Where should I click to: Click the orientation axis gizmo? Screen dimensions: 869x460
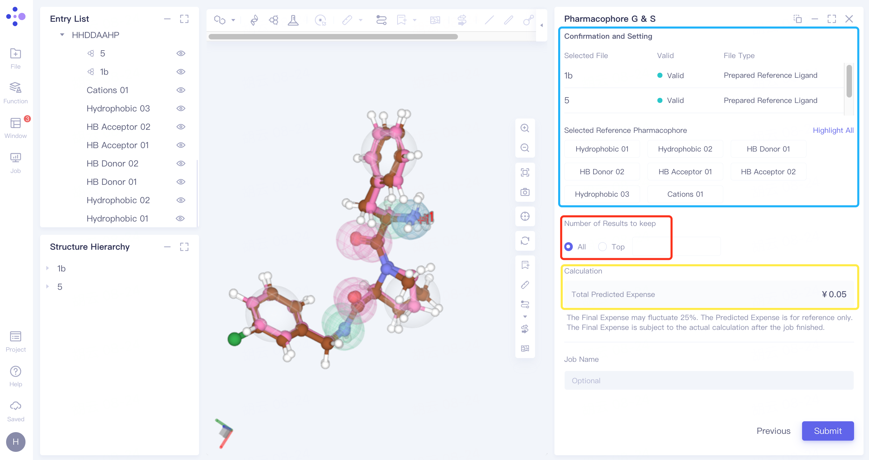224,433
